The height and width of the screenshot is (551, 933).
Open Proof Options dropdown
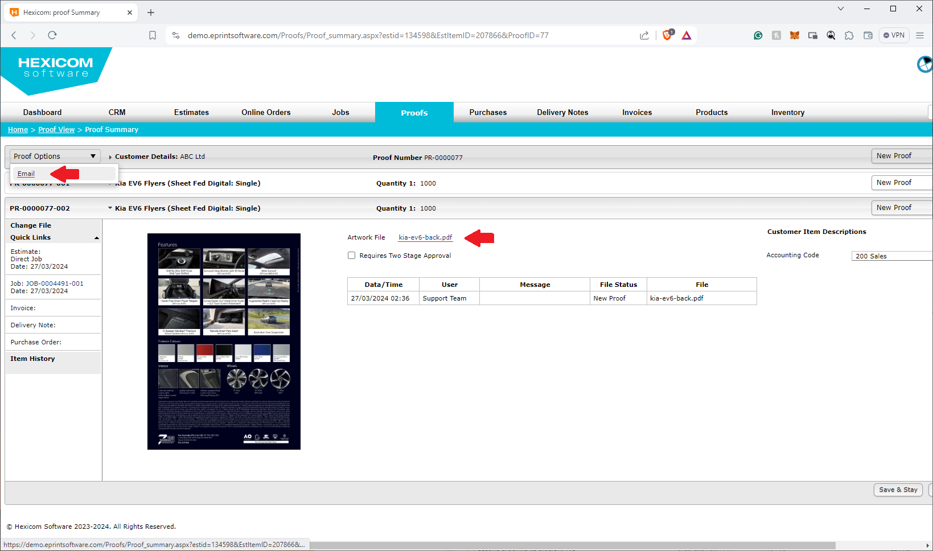[x=55, y=156]
